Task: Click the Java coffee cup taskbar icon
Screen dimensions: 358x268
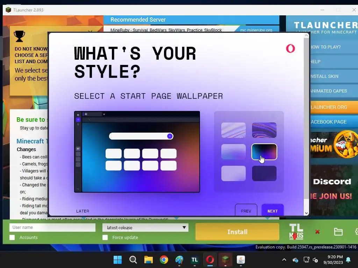Action: [241, 260]
